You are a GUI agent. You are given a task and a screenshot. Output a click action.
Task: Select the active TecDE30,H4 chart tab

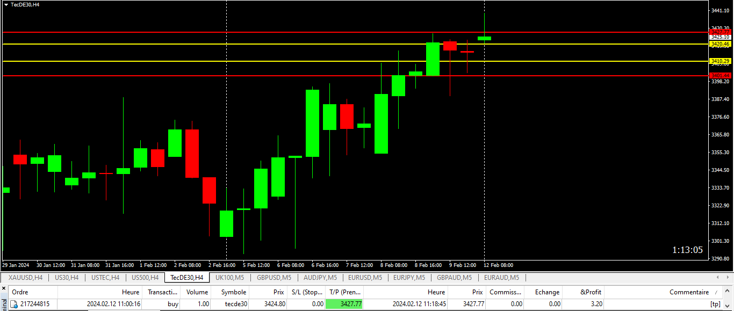coord(187,278)
